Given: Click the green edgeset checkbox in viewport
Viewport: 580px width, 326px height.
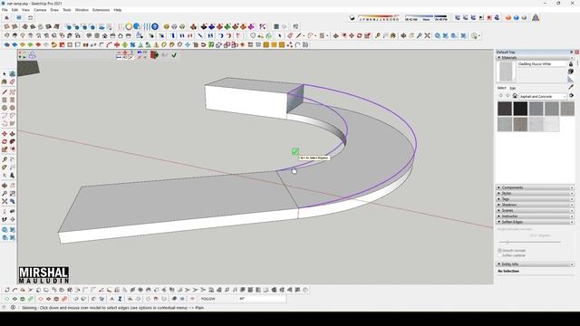Looking at the screenshot, I should [x=295, y=151].
